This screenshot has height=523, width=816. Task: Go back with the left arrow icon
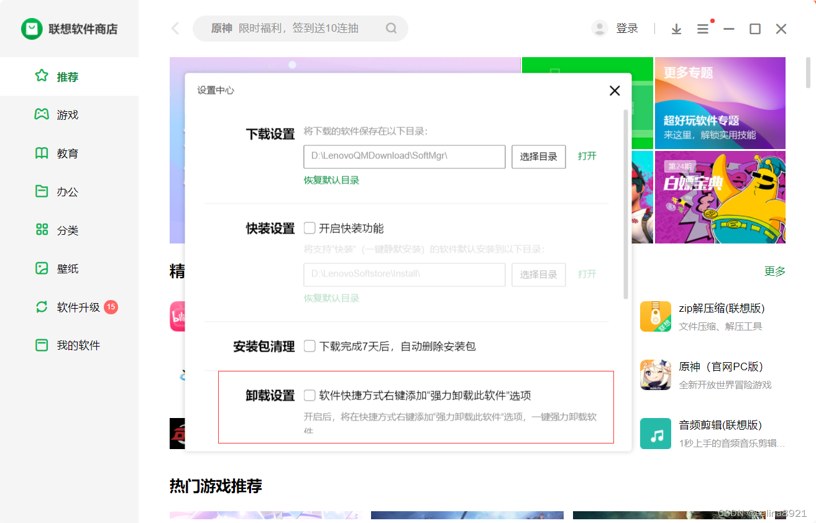coord(175,29)
